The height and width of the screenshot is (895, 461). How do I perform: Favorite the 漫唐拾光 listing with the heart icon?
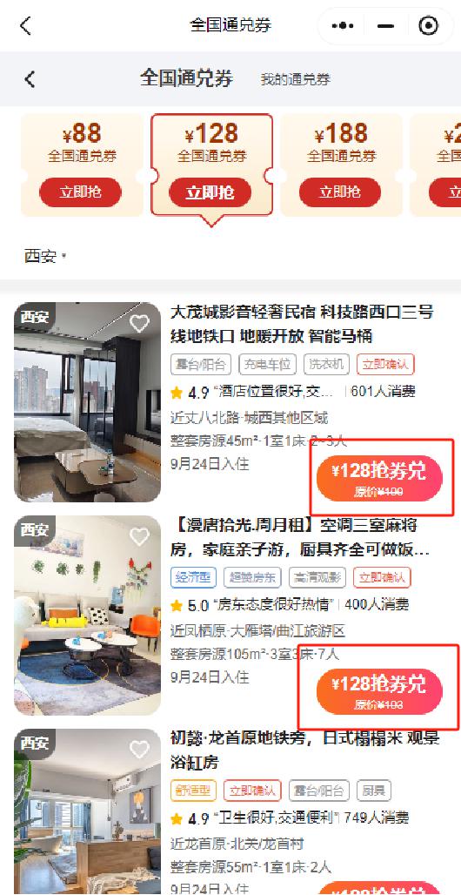coord(139,536)
